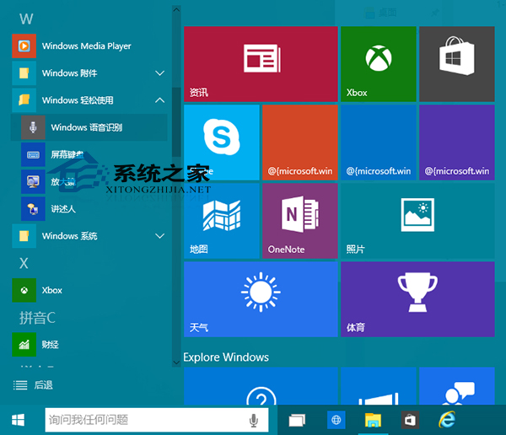Open the OneNote tile
The height and width of the screenshot is (435, 506).
[300, 221]
